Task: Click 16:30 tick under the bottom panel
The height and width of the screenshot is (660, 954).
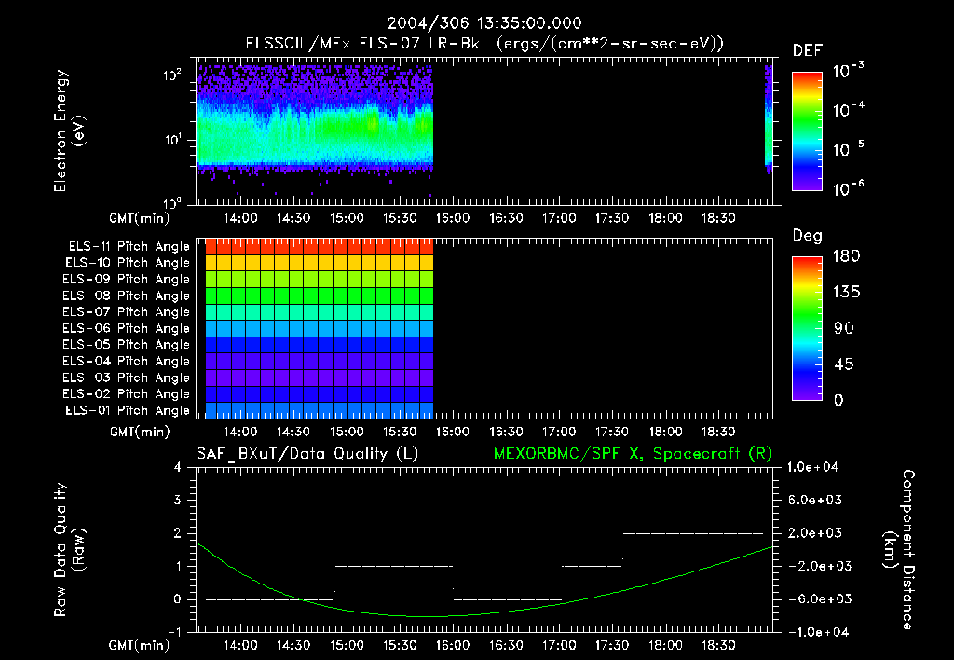Action: (x=506, y=645)
